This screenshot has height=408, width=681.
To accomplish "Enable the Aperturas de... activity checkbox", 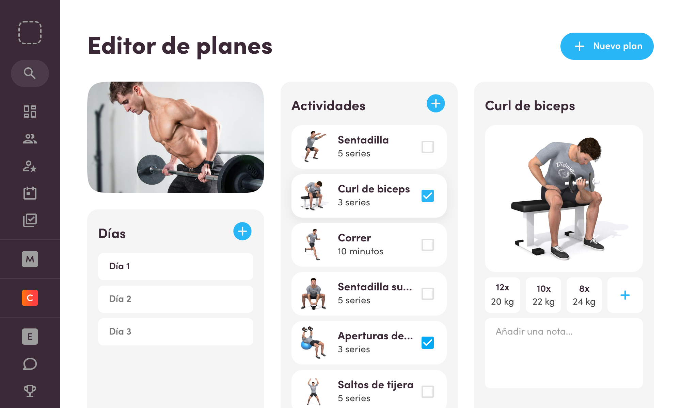I will click(427, 342).
